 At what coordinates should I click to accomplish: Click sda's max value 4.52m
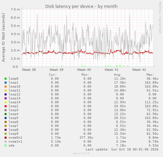click(x=153, y=146)
